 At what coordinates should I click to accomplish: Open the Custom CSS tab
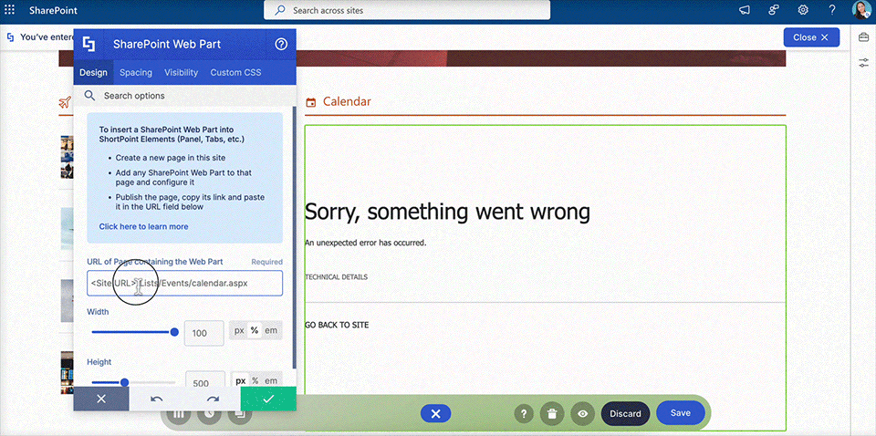(235, 73)
